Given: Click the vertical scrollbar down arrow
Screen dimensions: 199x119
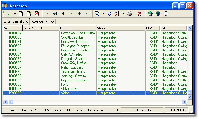Looking at the screenshot, I should (189, 97).
